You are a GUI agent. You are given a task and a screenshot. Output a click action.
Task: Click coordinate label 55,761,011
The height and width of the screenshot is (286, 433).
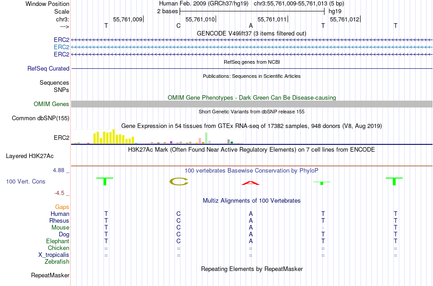(272, 19)
